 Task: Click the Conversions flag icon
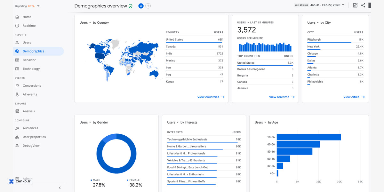[x=17, y=86]
